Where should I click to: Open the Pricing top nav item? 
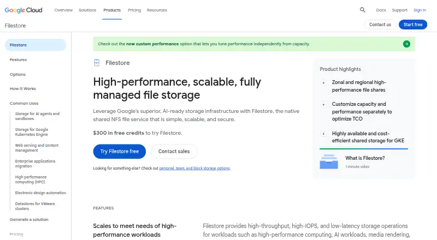tap(134, 10)
